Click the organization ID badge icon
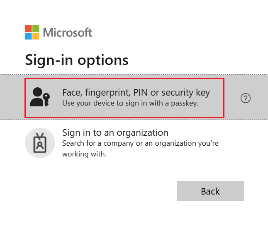This screenshot has width=268, height=226. tap(40, 142)
